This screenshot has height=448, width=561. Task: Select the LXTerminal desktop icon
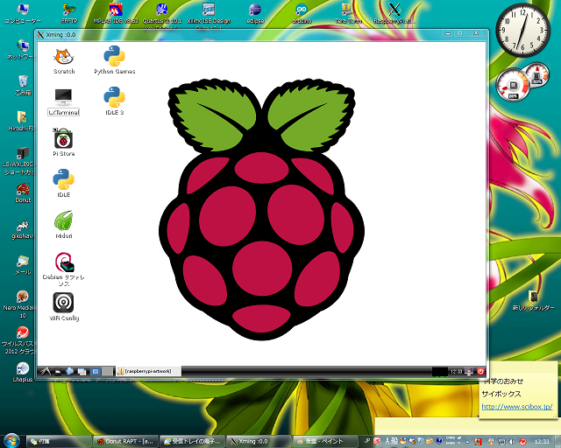click(x=63, y=101)
